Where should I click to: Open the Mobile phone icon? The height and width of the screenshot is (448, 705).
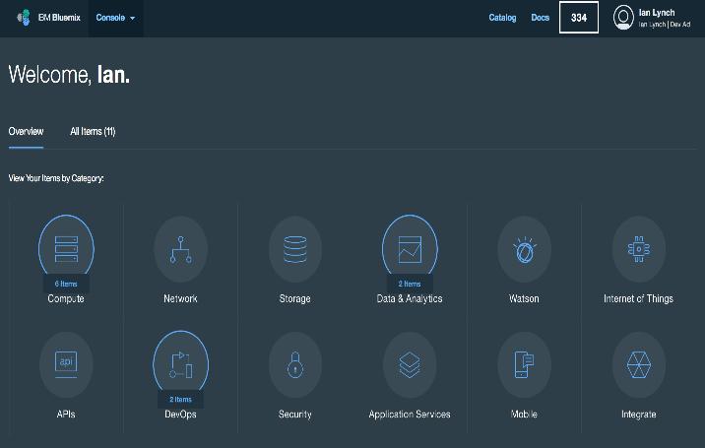(x=524, y=364)
